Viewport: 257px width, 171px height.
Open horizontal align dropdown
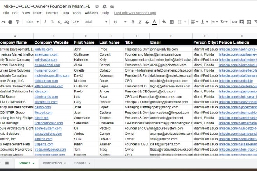click(194, 22)
